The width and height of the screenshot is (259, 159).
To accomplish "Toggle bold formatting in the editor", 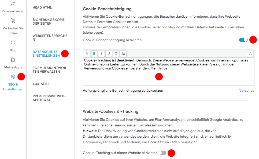I will point(94,53).
